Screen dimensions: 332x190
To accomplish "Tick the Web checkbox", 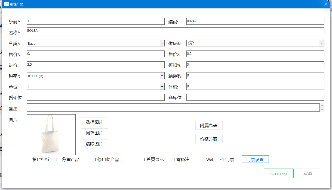I will (x=202, y=160).
